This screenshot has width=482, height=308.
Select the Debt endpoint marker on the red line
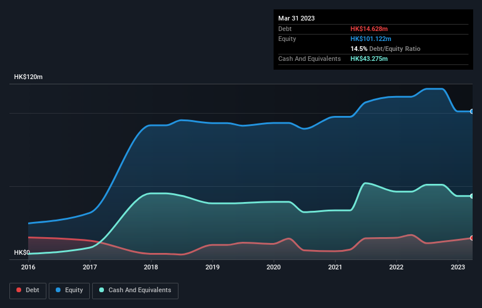pyautogui.click(x=472, y=238)
